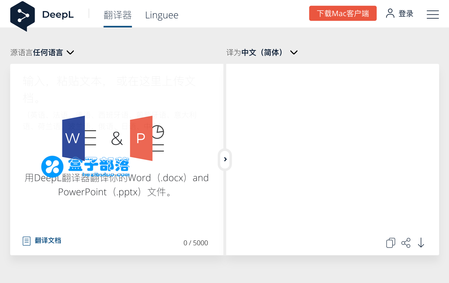
Task: Share the translation via share icon
Action: click(406, 243)
